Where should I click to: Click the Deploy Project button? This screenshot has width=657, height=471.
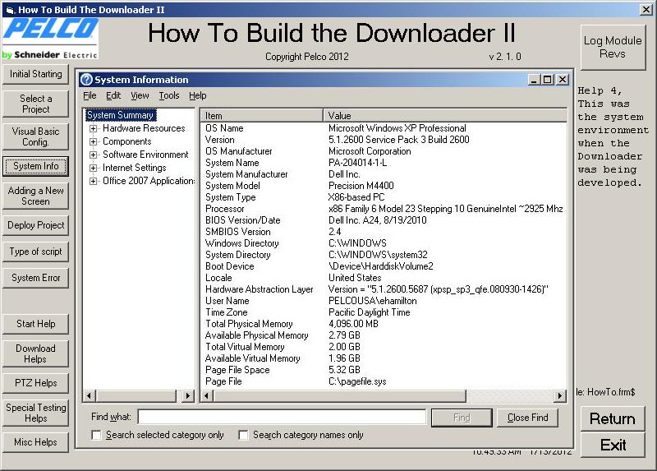pyautogui.click(x=35, y=225)
